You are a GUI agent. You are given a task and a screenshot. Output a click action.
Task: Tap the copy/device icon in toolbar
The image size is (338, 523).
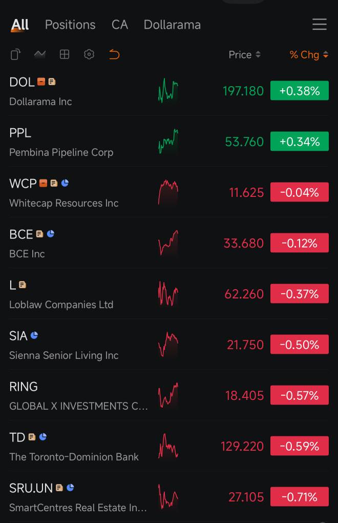[16, 54]
